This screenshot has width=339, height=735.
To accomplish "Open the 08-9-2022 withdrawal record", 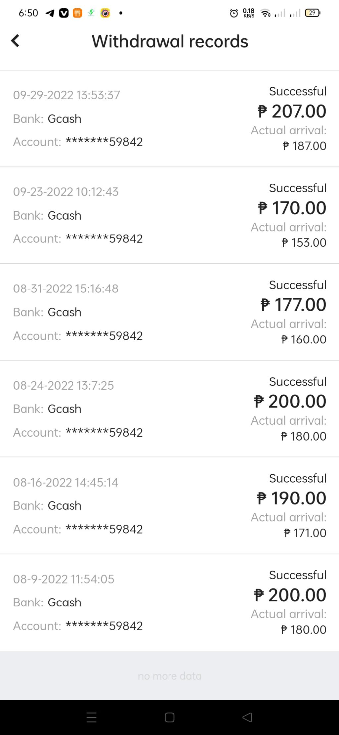I will tap(169, 602).
